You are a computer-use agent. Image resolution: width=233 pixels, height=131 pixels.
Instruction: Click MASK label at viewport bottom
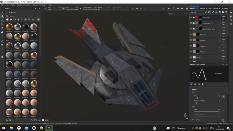coord(47,120)
